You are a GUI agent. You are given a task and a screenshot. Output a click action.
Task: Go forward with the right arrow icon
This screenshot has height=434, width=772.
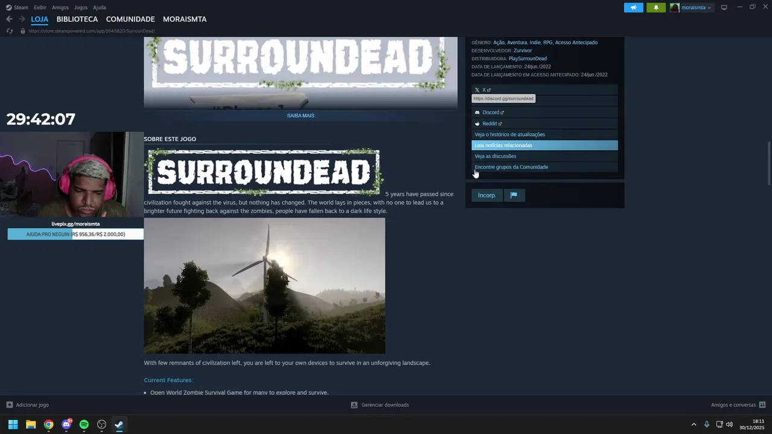point(22,19)
